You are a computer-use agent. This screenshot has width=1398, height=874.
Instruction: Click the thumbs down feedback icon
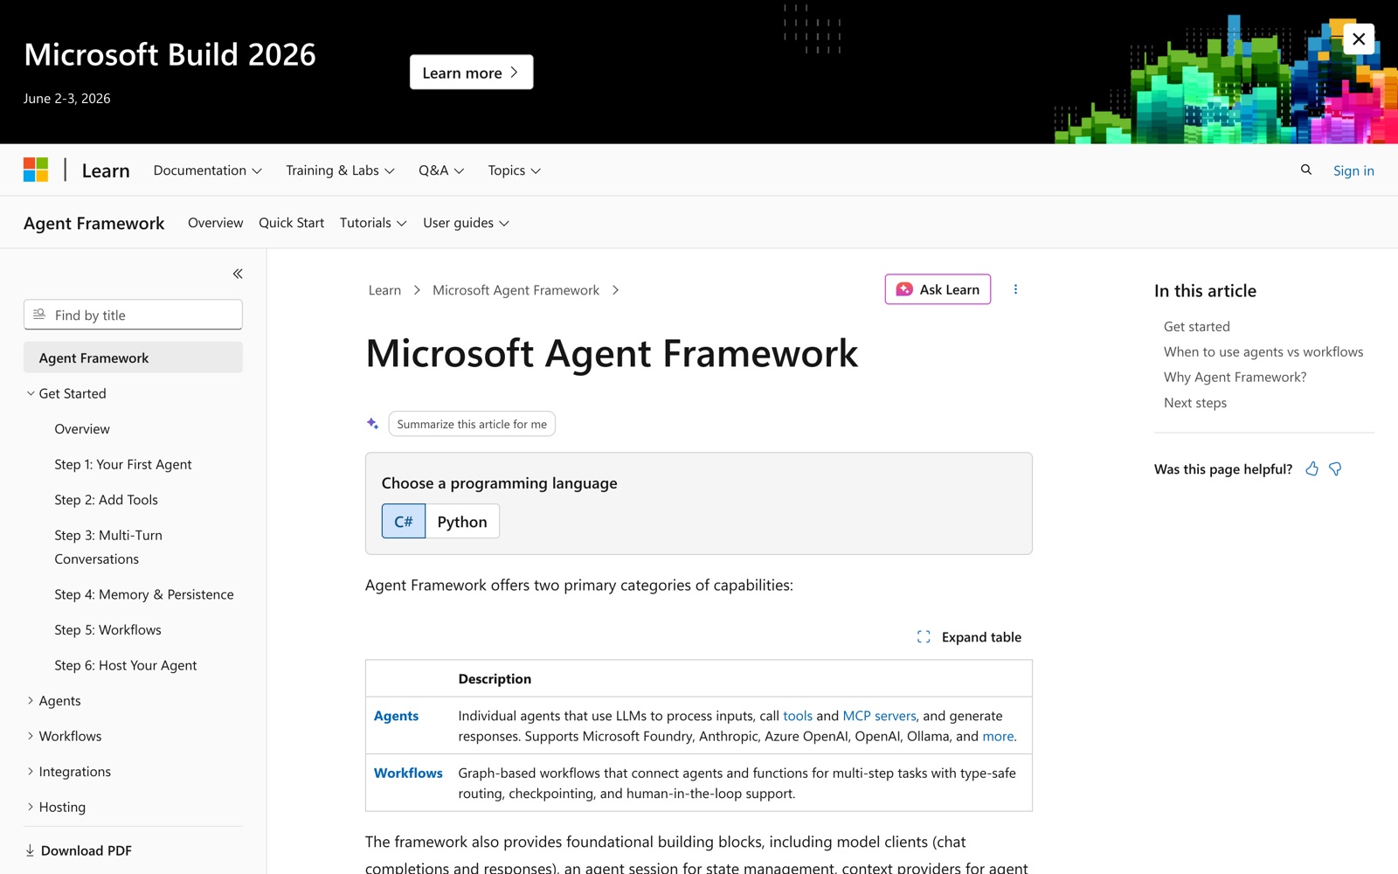coord(1335,469)
